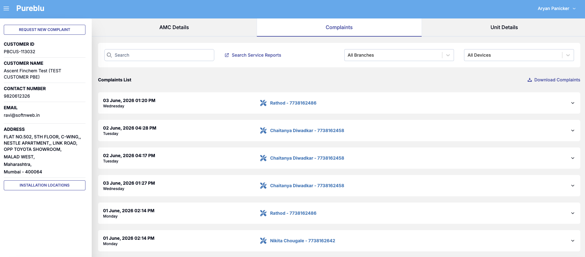The image size is (585, 257).
Task: Open the Aryan Panicker user menu
Action: (556, 8)
